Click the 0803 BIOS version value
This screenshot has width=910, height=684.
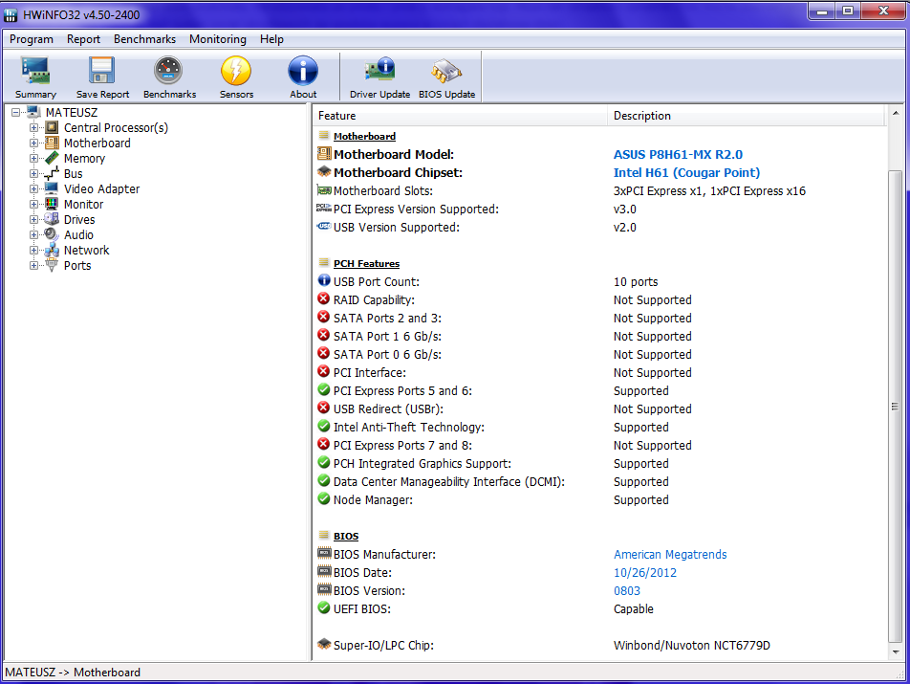click(x=627, y=590)
